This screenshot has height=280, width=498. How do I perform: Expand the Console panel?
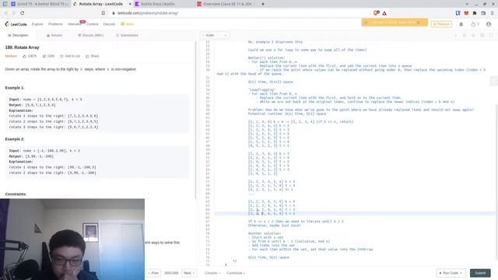click(212, 273)
